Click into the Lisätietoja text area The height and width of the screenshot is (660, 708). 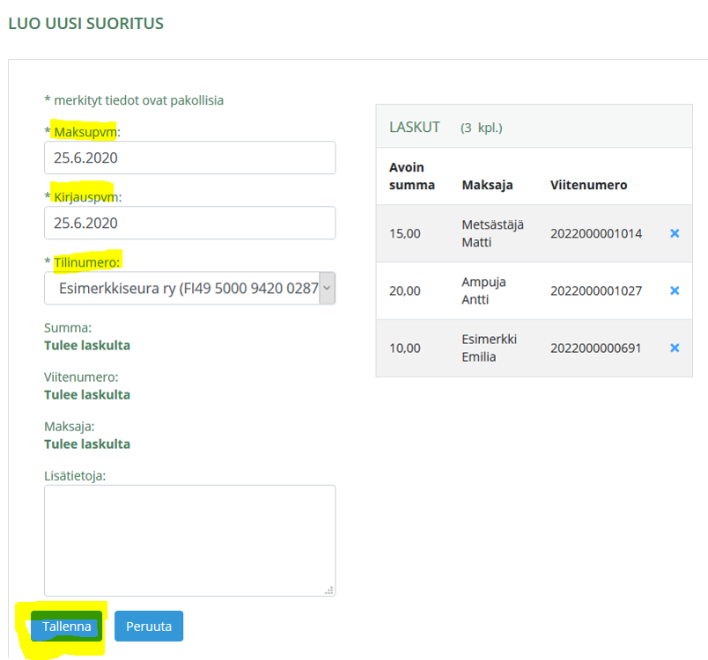[x=189, y=539]
